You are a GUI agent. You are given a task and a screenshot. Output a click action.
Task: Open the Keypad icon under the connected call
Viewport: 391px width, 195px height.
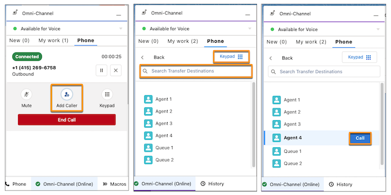pos(107,94)
